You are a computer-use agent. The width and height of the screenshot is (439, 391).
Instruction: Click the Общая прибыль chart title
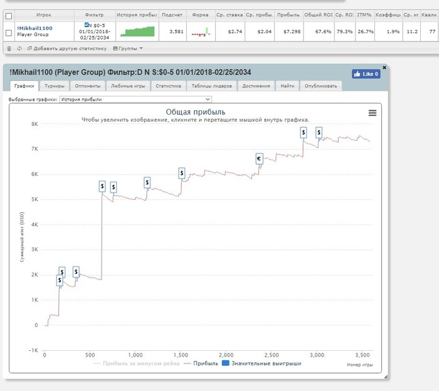pos(196,112)
